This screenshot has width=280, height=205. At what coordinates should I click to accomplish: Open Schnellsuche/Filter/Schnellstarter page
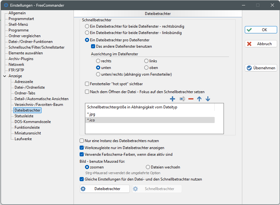pos(36,47)
